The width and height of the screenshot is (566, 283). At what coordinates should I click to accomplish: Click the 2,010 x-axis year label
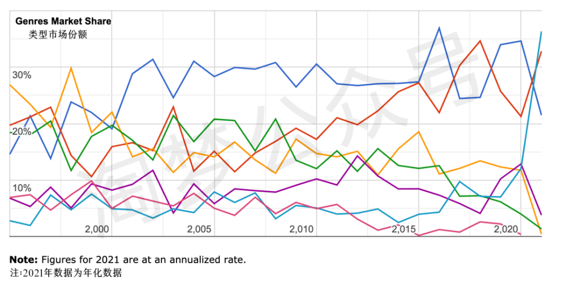coord(301,229)
